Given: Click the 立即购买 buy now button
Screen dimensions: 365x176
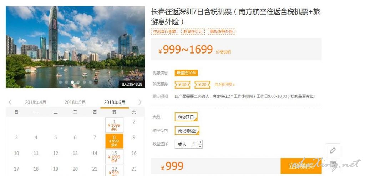Looking at the screenshot, I should (x=301, y=166).
